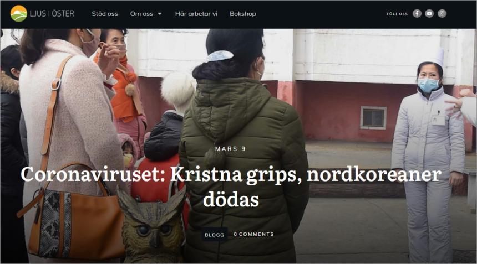Click the MARS 9 post date
Image resolution: width=477 pixels, height=264 pixels.
tap(230, 149)
